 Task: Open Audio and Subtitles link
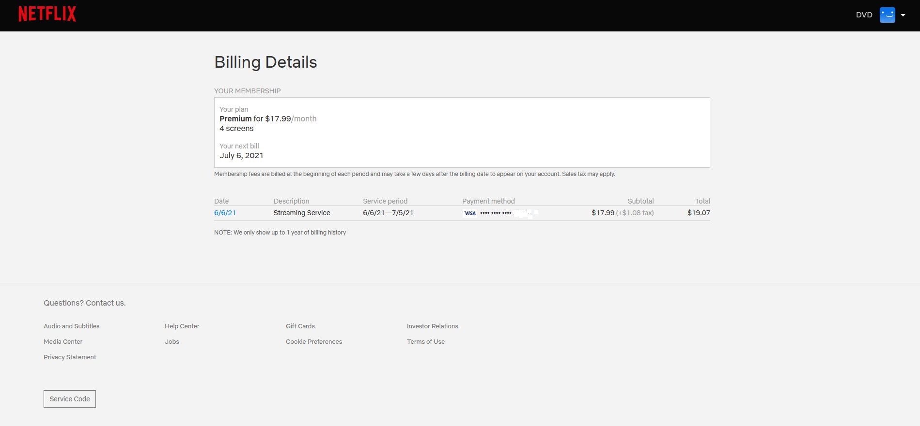(x=72, y=326)
